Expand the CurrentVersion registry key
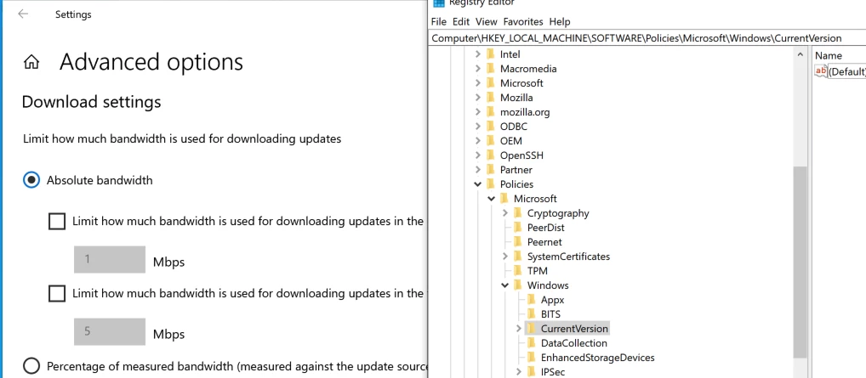 point(519,329)
